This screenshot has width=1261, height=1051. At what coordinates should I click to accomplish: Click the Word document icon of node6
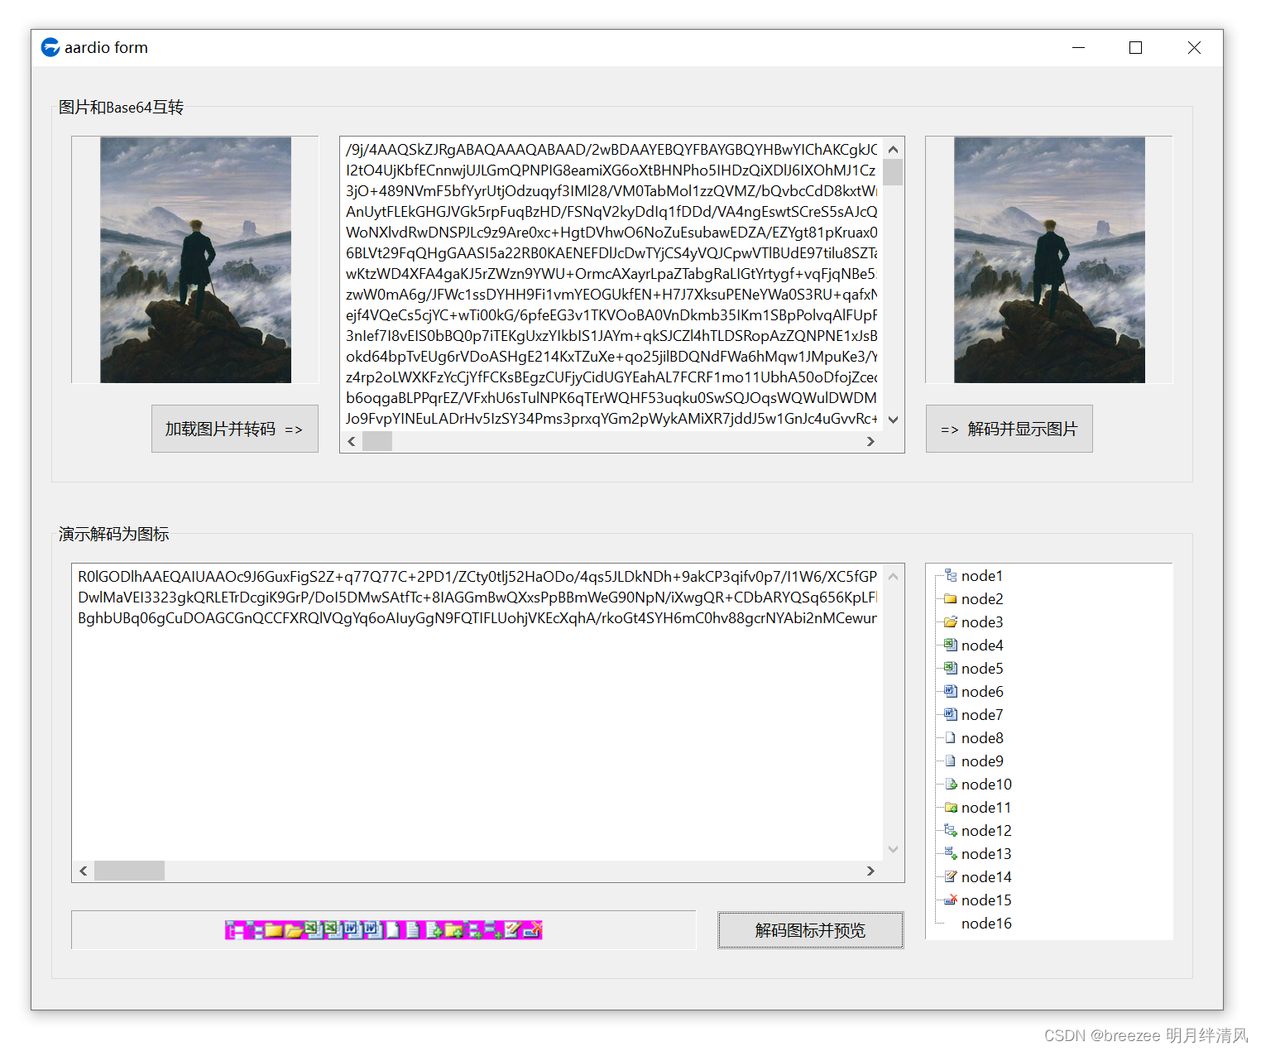[951, 691]
